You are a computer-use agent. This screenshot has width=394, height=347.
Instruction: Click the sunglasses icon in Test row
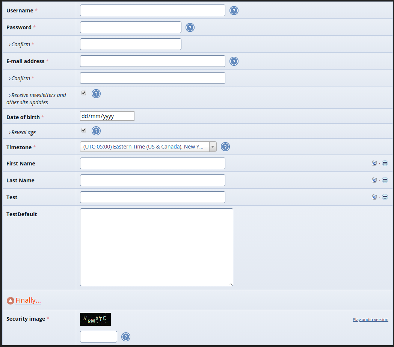385,197
